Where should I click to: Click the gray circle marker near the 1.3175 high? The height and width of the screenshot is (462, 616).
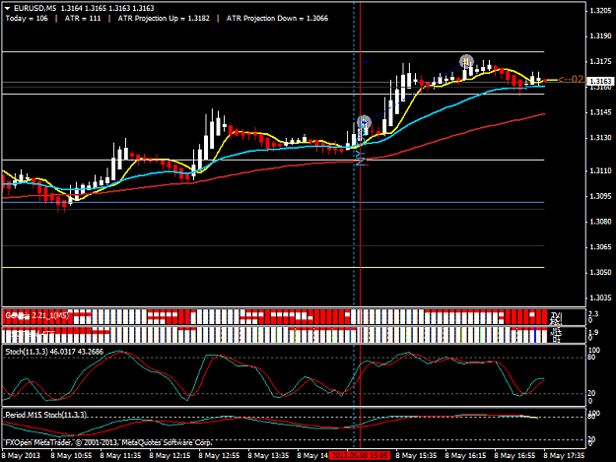coord(466,61)
